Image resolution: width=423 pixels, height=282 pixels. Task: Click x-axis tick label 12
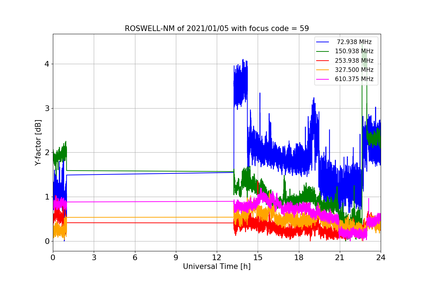tap(217, 258)
